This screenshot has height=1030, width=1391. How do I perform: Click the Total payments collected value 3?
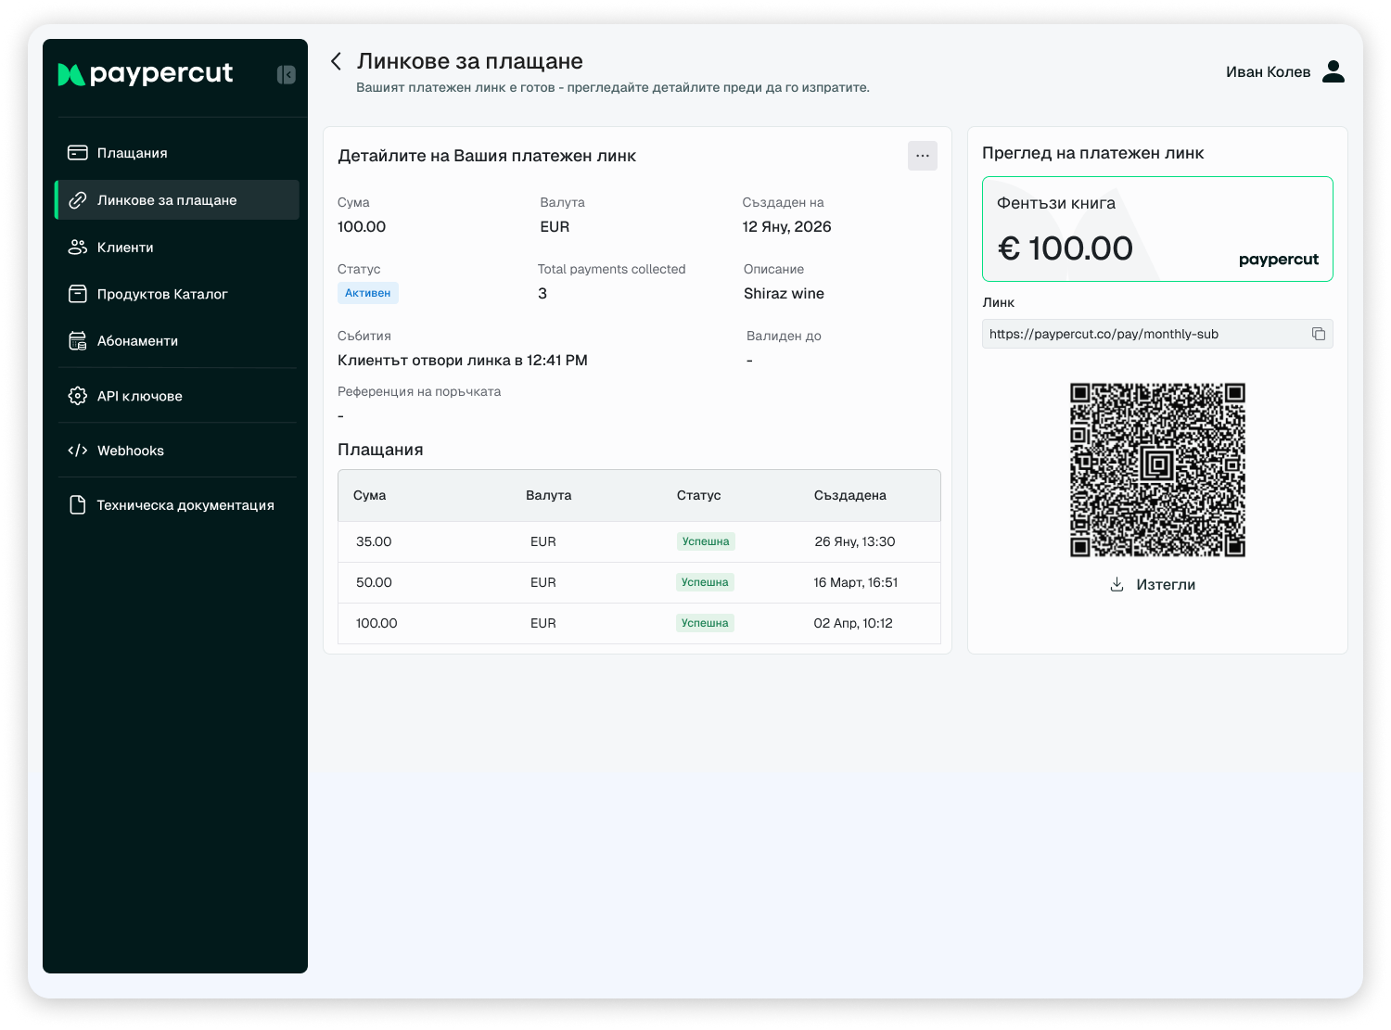click(x=542, y=293)
